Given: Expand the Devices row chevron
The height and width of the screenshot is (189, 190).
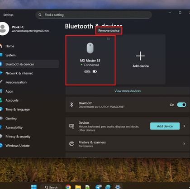Looking at the screenshot, I should click(x=184, y=126).
